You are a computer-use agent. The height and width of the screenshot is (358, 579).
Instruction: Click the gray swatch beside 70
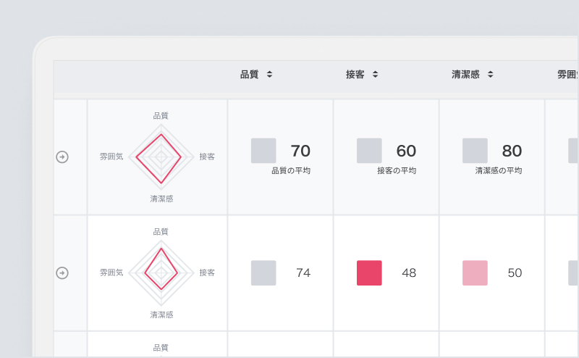pos(263,151)
